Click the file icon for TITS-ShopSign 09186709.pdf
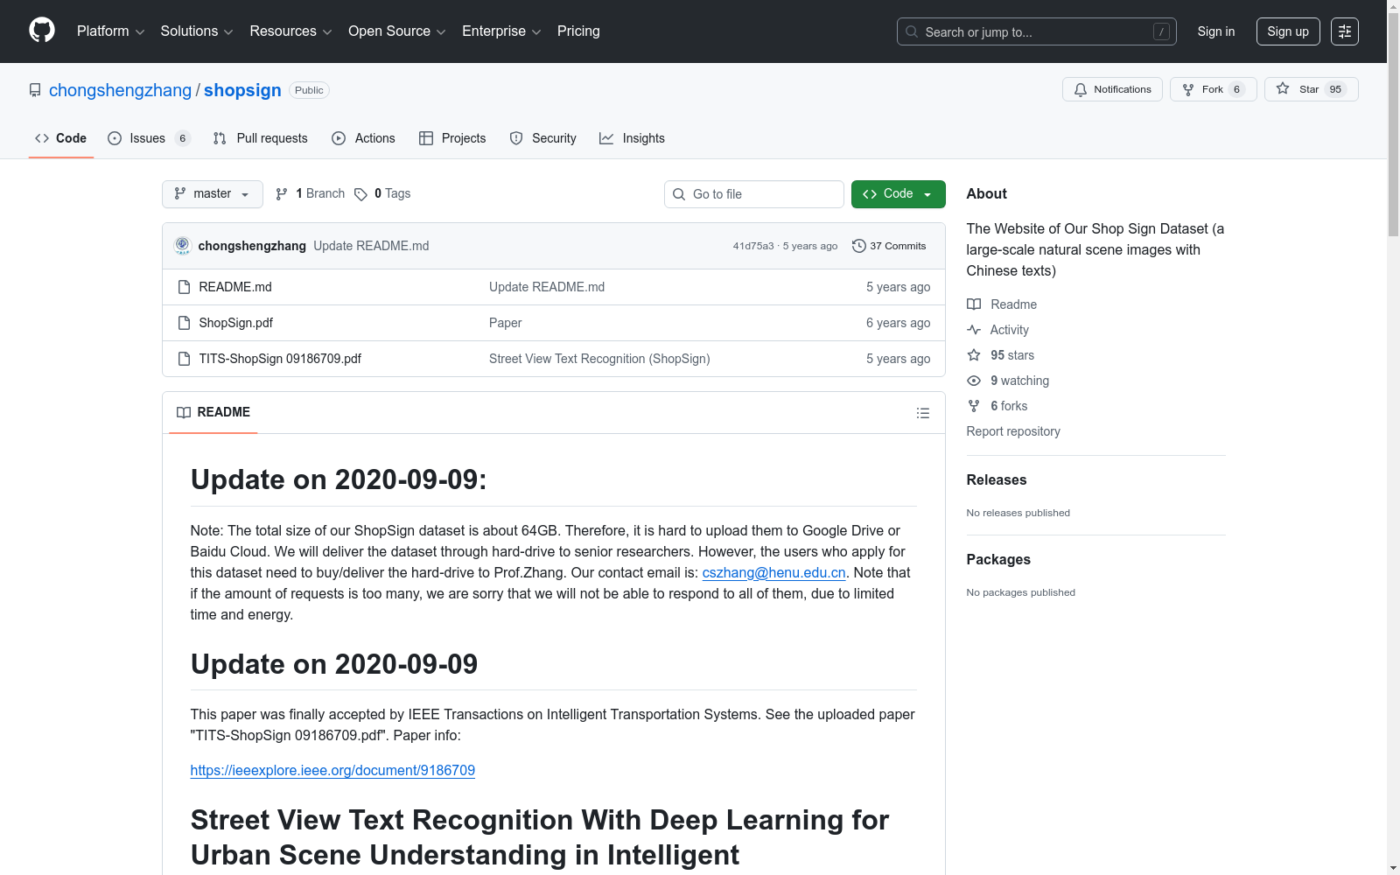This screenshot has width=1400, height=875. (x=184, y=359)
